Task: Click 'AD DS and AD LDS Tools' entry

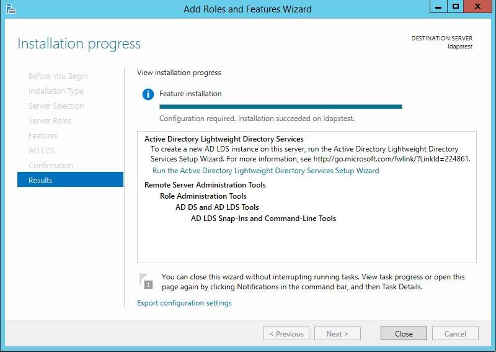Action: tap(217, 207)
